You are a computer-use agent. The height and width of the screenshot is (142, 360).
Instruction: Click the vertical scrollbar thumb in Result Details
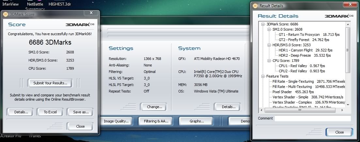pos(348,50)
